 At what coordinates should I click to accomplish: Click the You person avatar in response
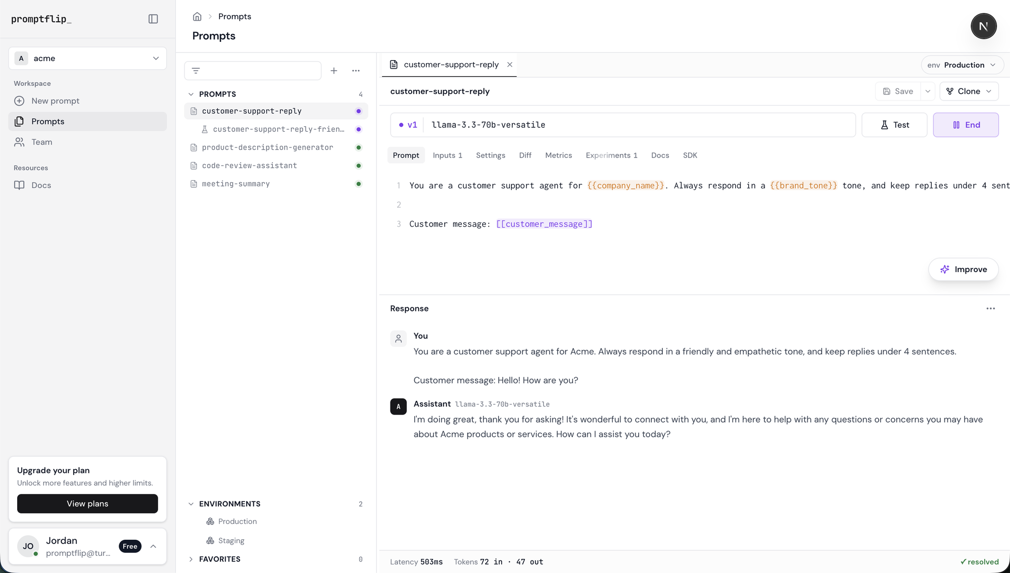(x=398, y=339)
